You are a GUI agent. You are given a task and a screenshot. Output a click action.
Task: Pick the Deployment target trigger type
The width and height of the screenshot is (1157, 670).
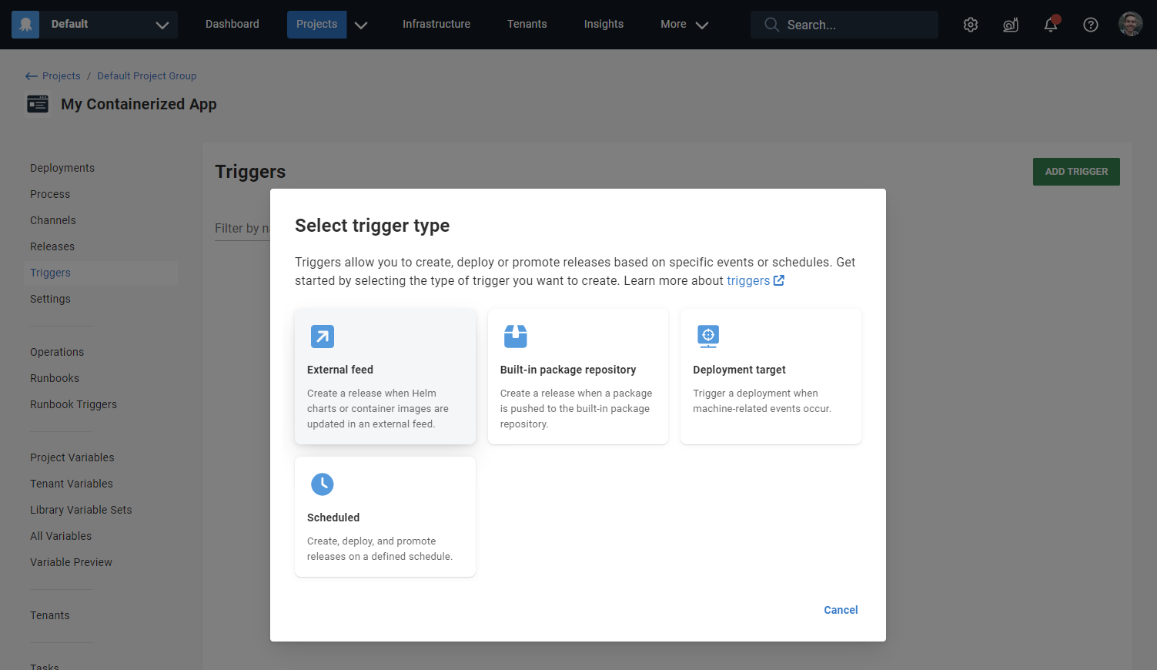tap(770, 376)
